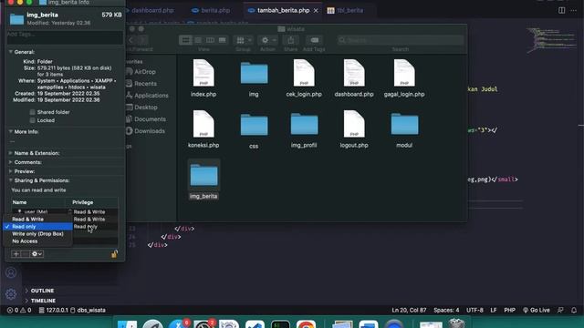Select the cek_login.php file
Screen dimensions: 584x328
(304, 73)
